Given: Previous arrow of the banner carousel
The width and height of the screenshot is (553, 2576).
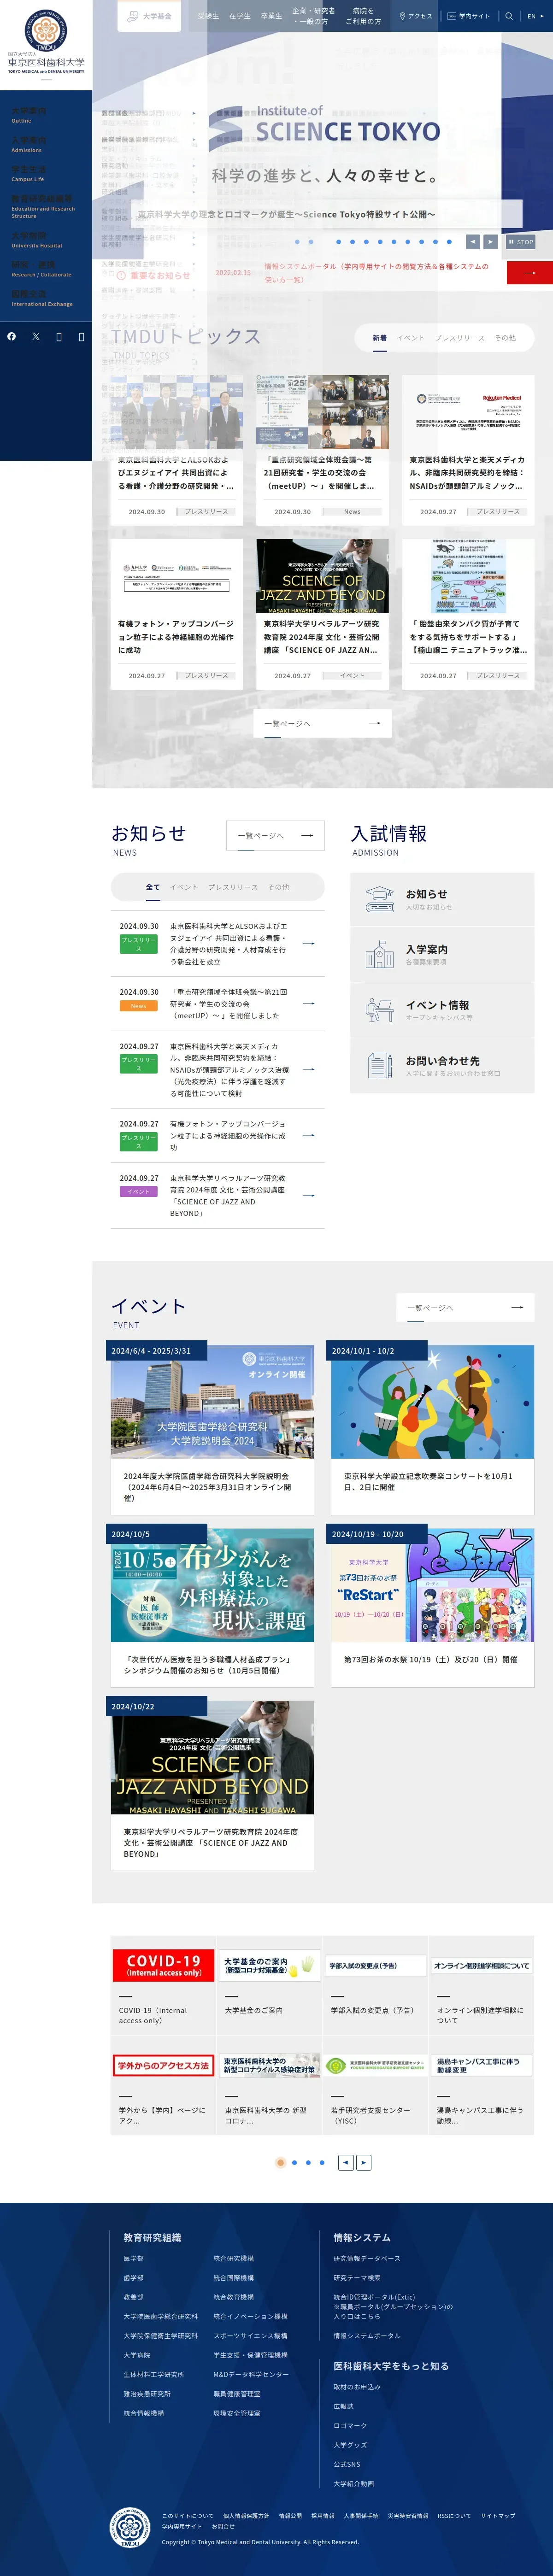Looking at the screenshot, I should (345, 2162).
